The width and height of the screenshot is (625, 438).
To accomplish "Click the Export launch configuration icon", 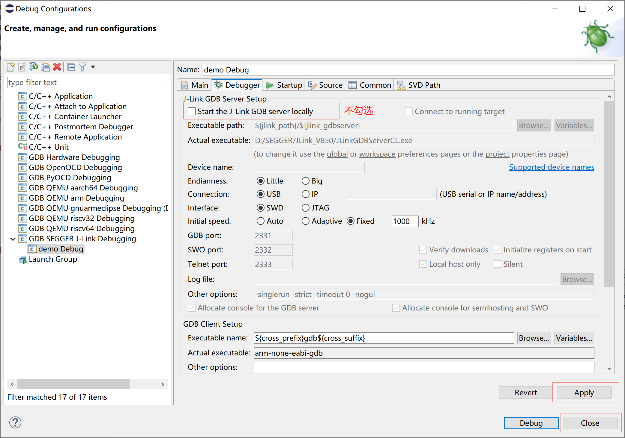I will 34,67.
